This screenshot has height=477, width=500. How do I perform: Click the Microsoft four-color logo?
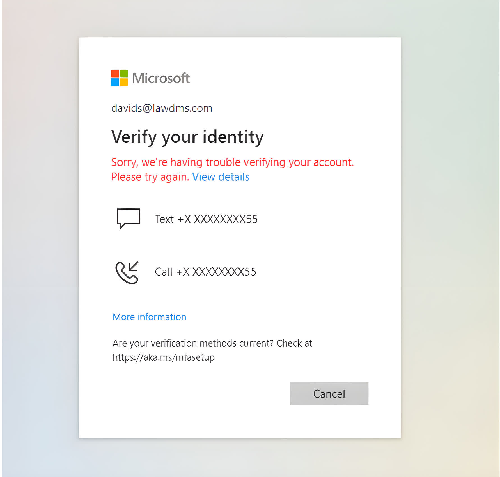pyautogui.click(x=119, y=78)
